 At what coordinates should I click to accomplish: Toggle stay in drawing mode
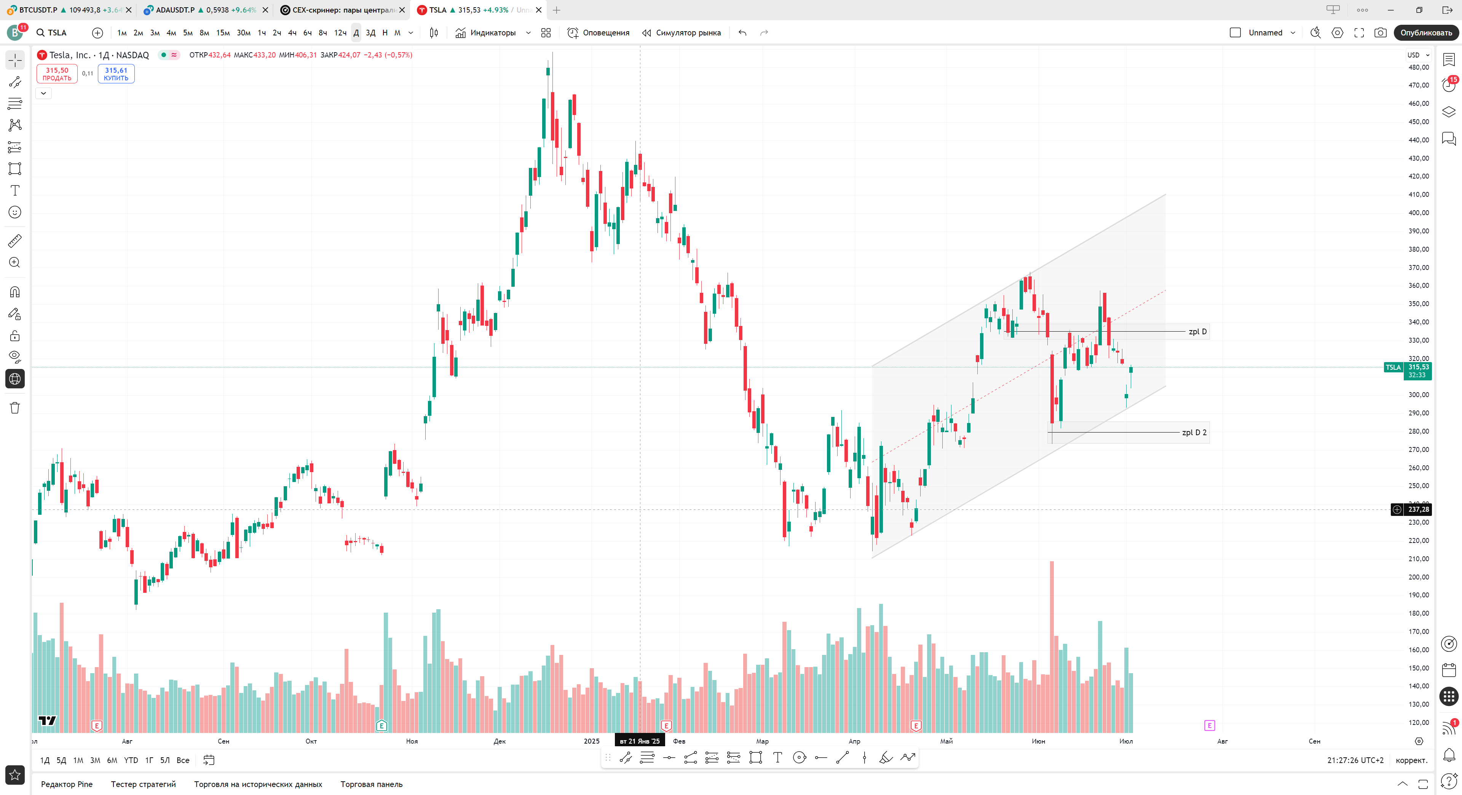coord(15,314)
